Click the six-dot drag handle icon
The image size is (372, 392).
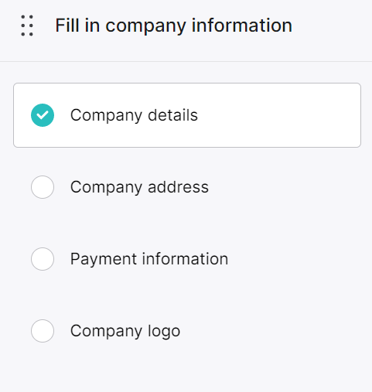(27, 26)
